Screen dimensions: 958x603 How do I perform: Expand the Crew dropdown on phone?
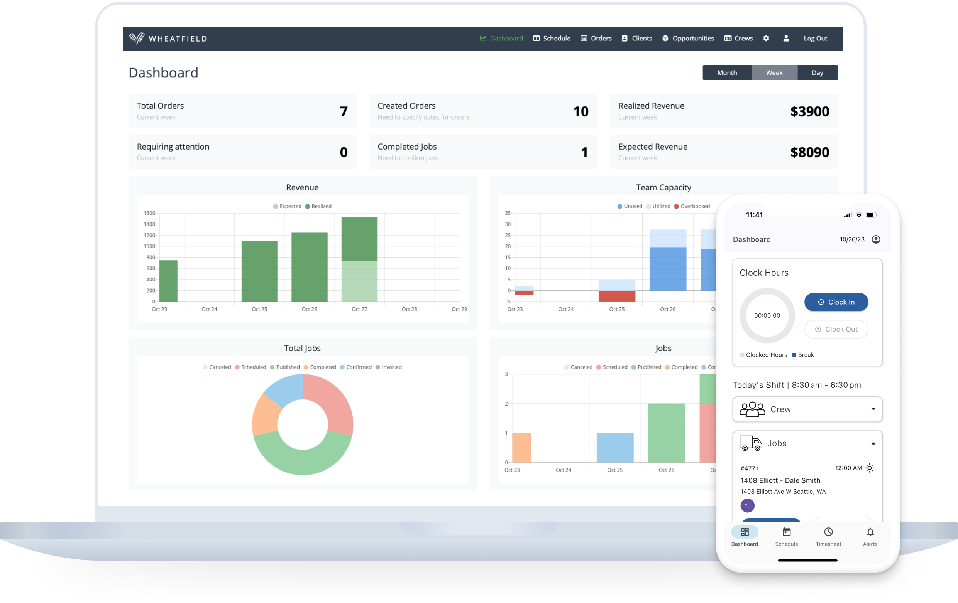[x=807, y=409]
